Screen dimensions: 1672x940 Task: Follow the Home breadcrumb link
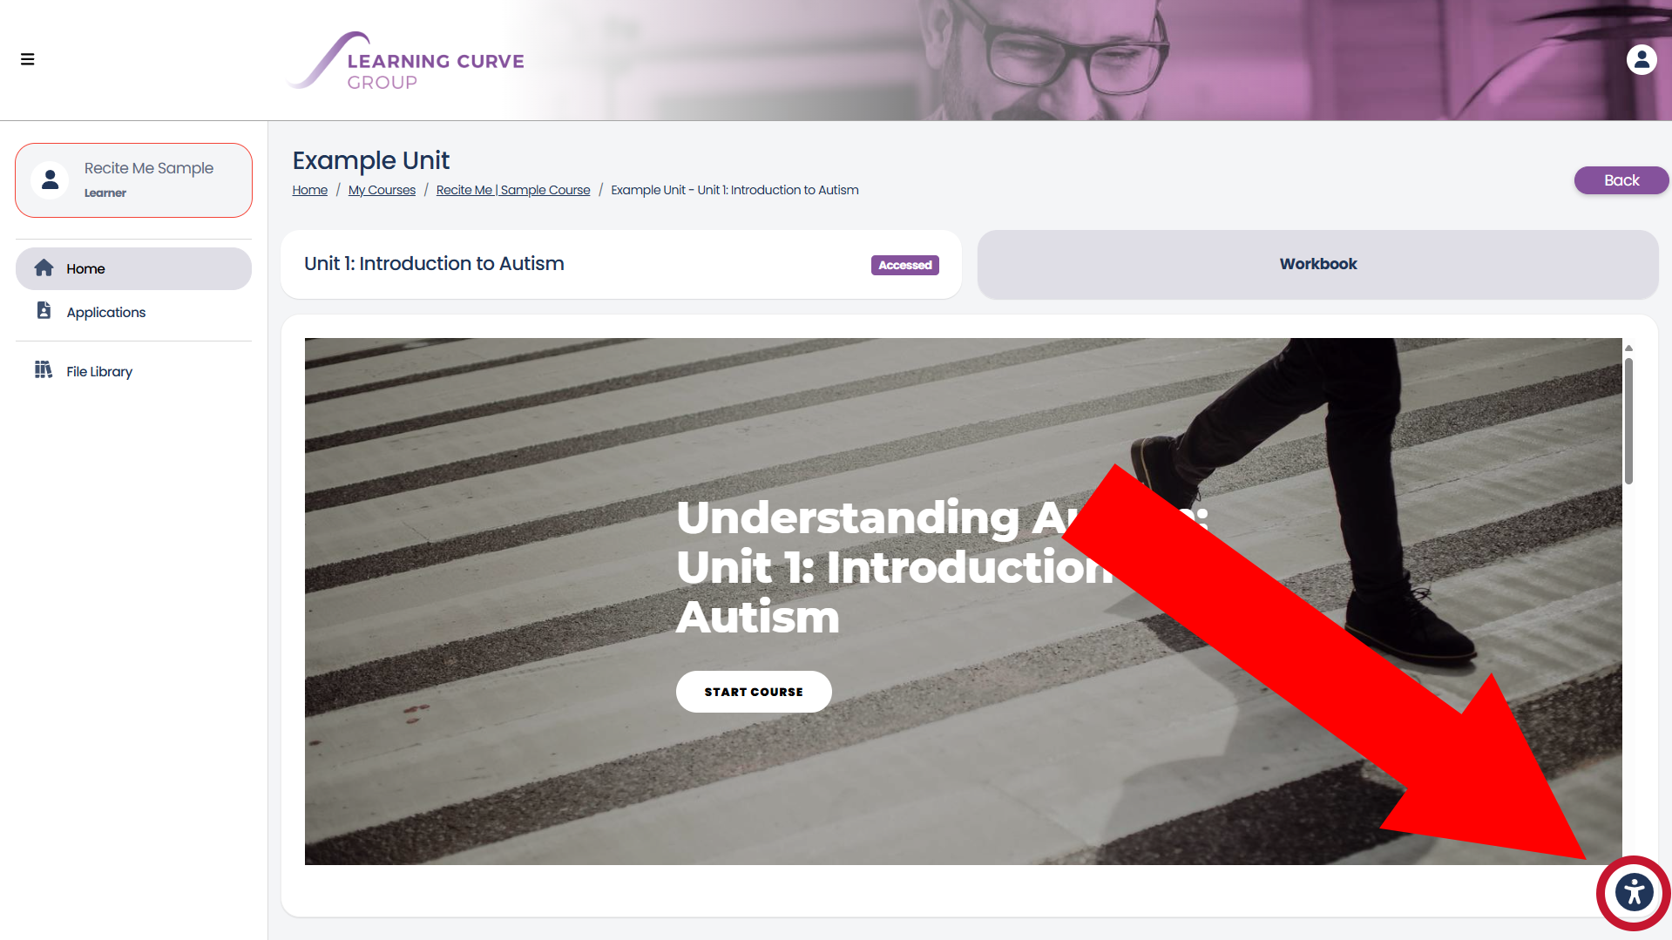click(310, 190)
